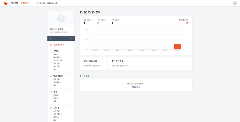Click the 리버스의 블로그 blog title
240x122 pixels.
56,29
